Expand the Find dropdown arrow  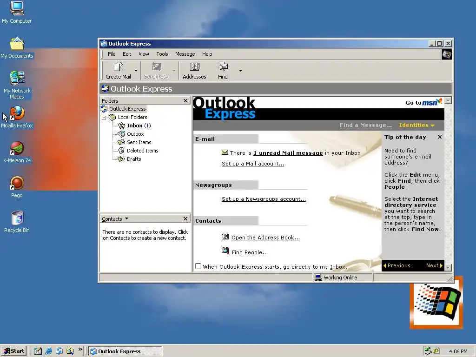(x=240, y=71)
